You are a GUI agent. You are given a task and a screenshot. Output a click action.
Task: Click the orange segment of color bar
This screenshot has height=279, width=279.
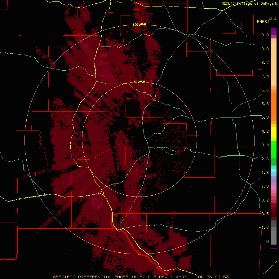point(274,107)
